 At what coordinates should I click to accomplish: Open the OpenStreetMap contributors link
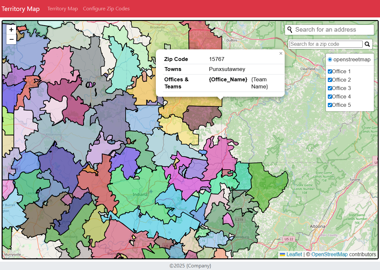329,255
